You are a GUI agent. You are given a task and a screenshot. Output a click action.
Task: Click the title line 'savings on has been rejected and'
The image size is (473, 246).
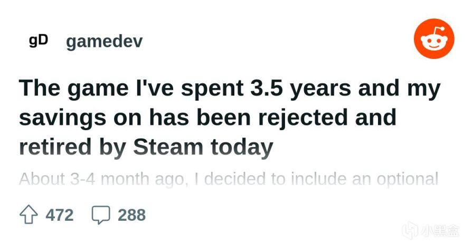point(207,117)
